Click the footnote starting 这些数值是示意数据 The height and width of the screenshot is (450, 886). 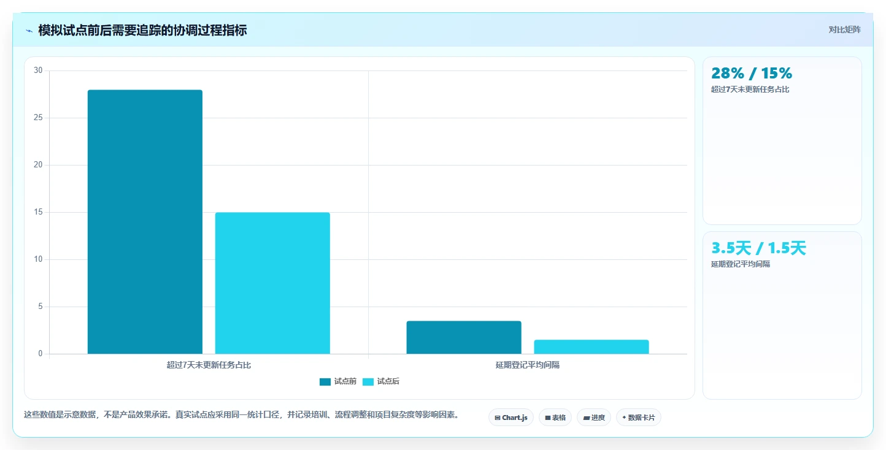(241, 415)
